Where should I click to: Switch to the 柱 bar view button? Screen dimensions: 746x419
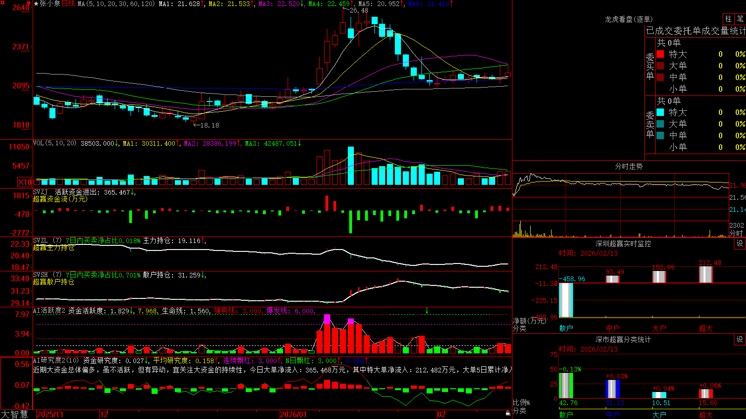[x=728, y=19]
